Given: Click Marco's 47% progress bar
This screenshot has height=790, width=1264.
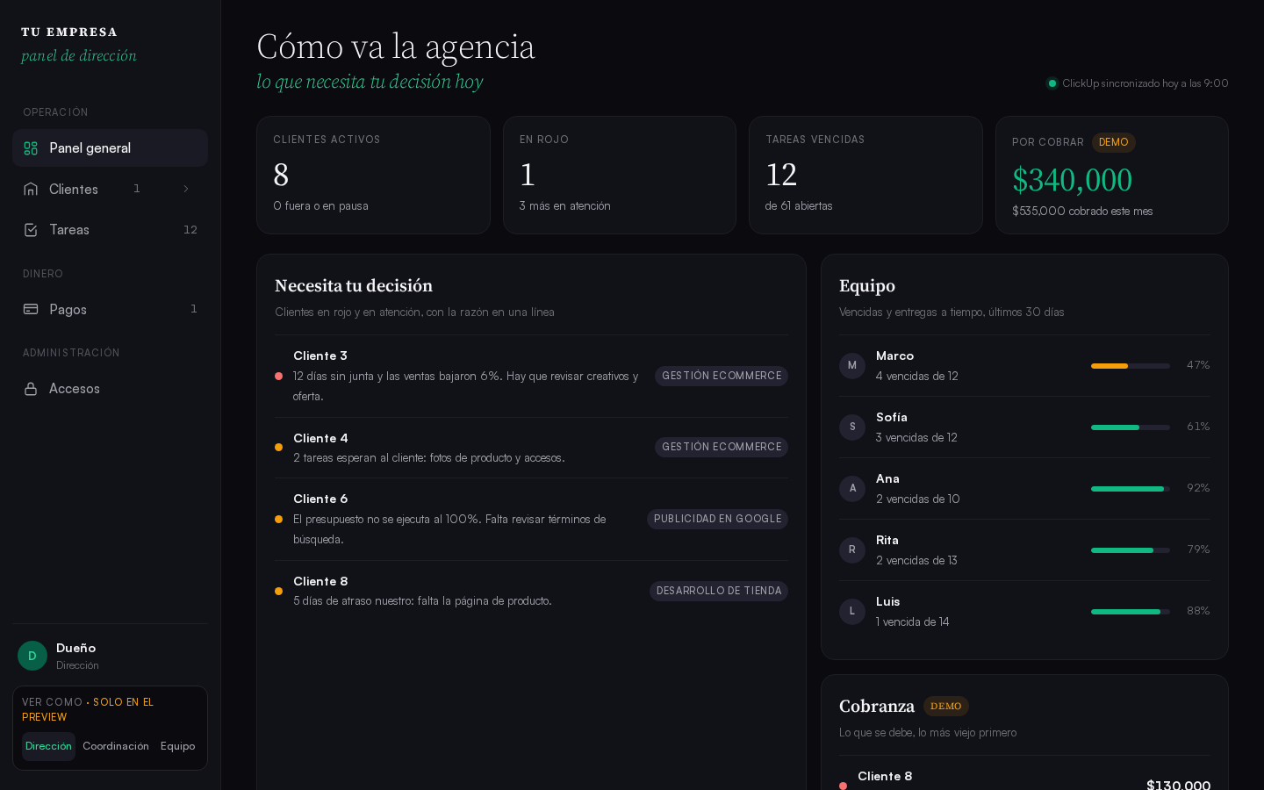Looking at the screenshot, I should pyautogui.click(x=1131, y=365).
